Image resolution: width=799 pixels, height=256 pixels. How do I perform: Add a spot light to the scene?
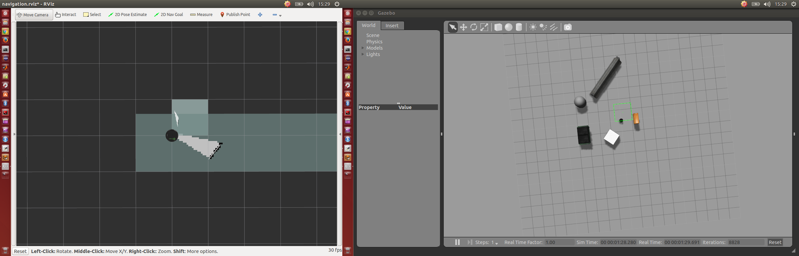coord(543,27)
